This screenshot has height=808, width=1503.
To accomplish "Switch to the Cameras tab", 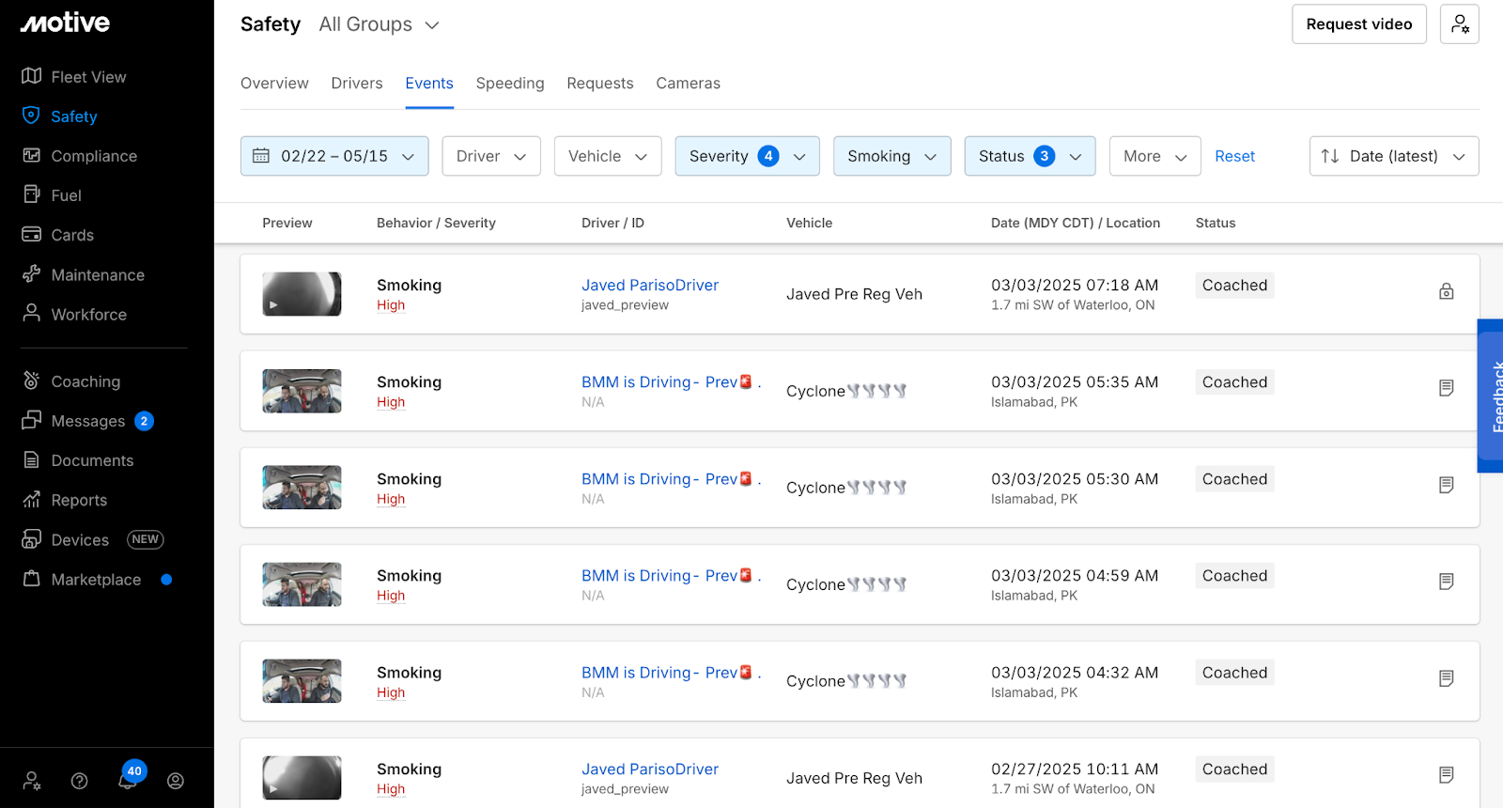I will pos(688,84).
